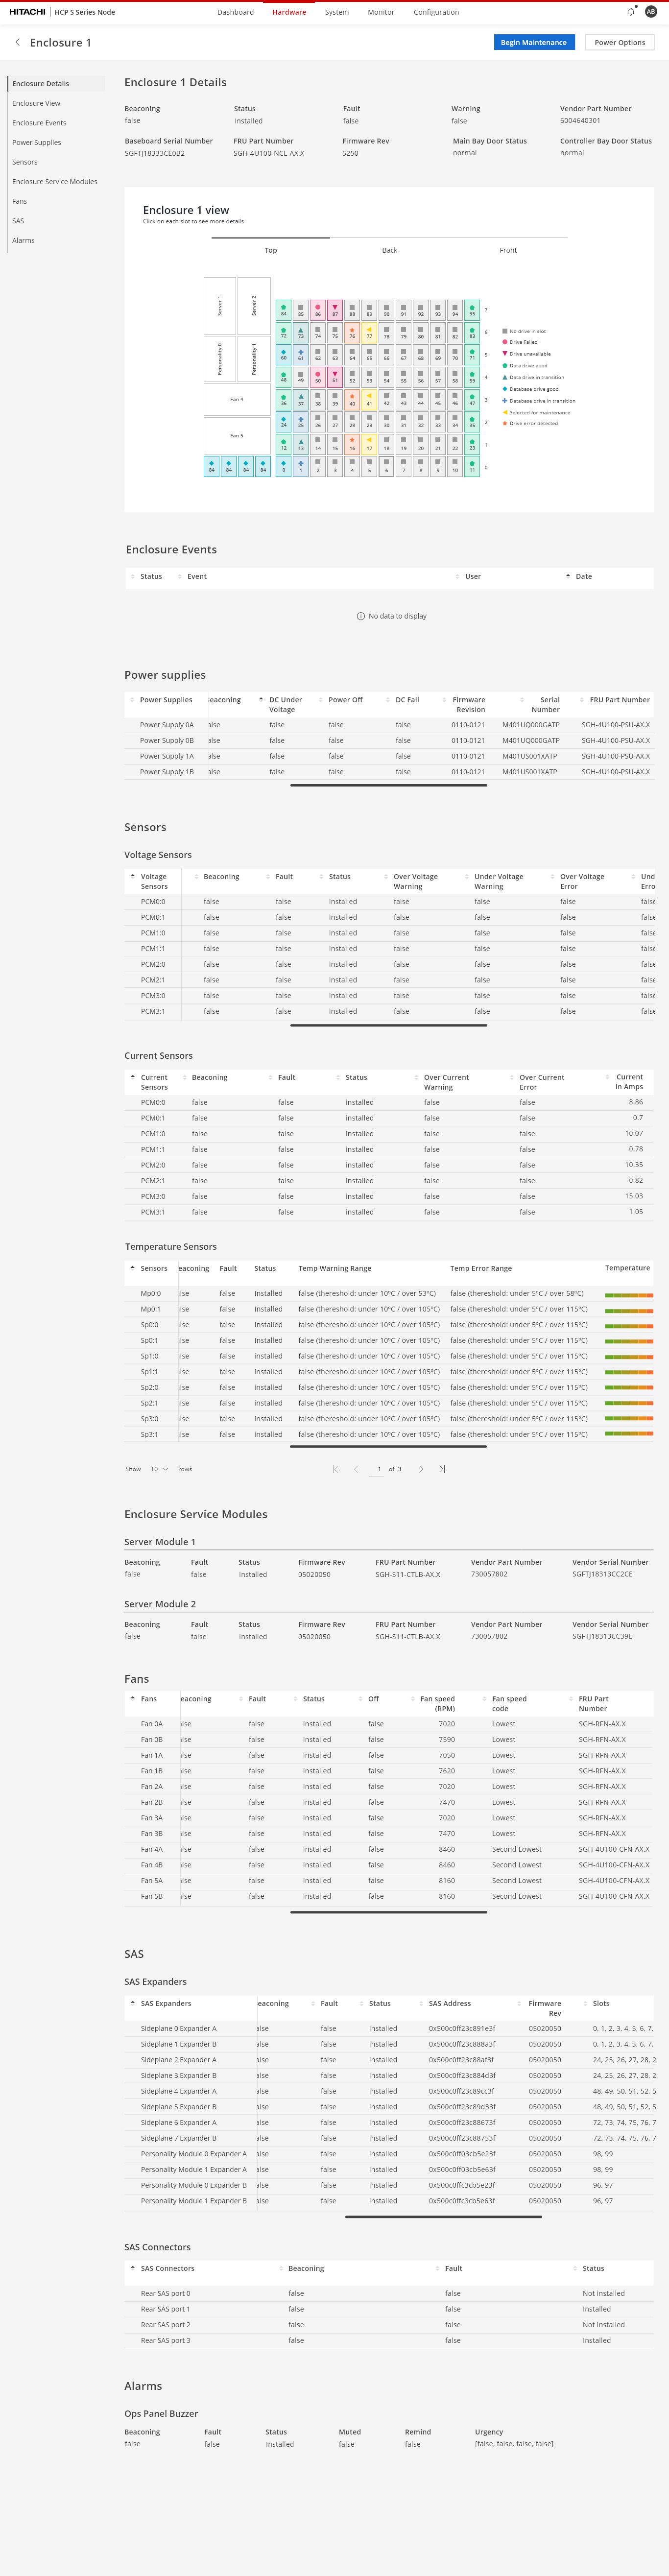The width and height of the screenshot is (669, 2576).
Task: Open the Monitor tab
Action: point(381,12)
